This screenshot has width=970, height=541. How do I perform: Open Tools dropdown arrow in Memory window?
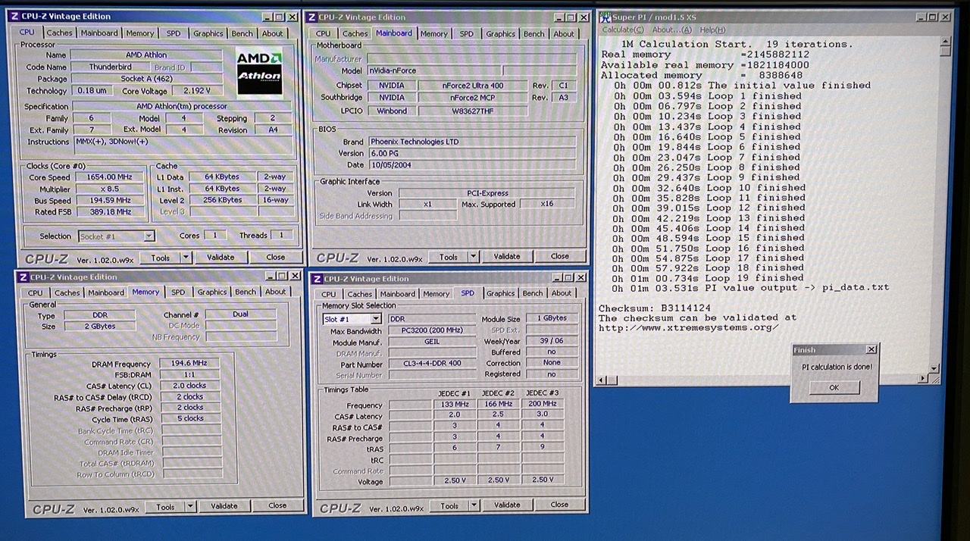point(190,506)
